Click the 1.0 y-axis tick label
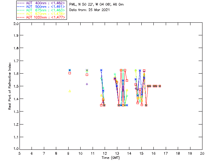Screen dimensions: 208x166 (x=16, y=148)
